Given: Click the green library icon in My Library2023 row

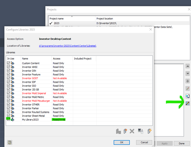Looking at the screenshot, I should click(12, 120).
